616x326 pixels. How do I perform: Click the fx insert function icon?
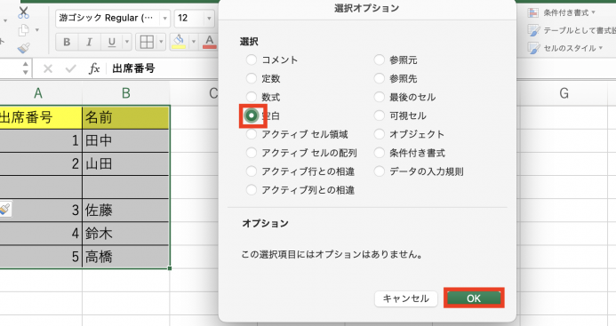click(94, 68)
